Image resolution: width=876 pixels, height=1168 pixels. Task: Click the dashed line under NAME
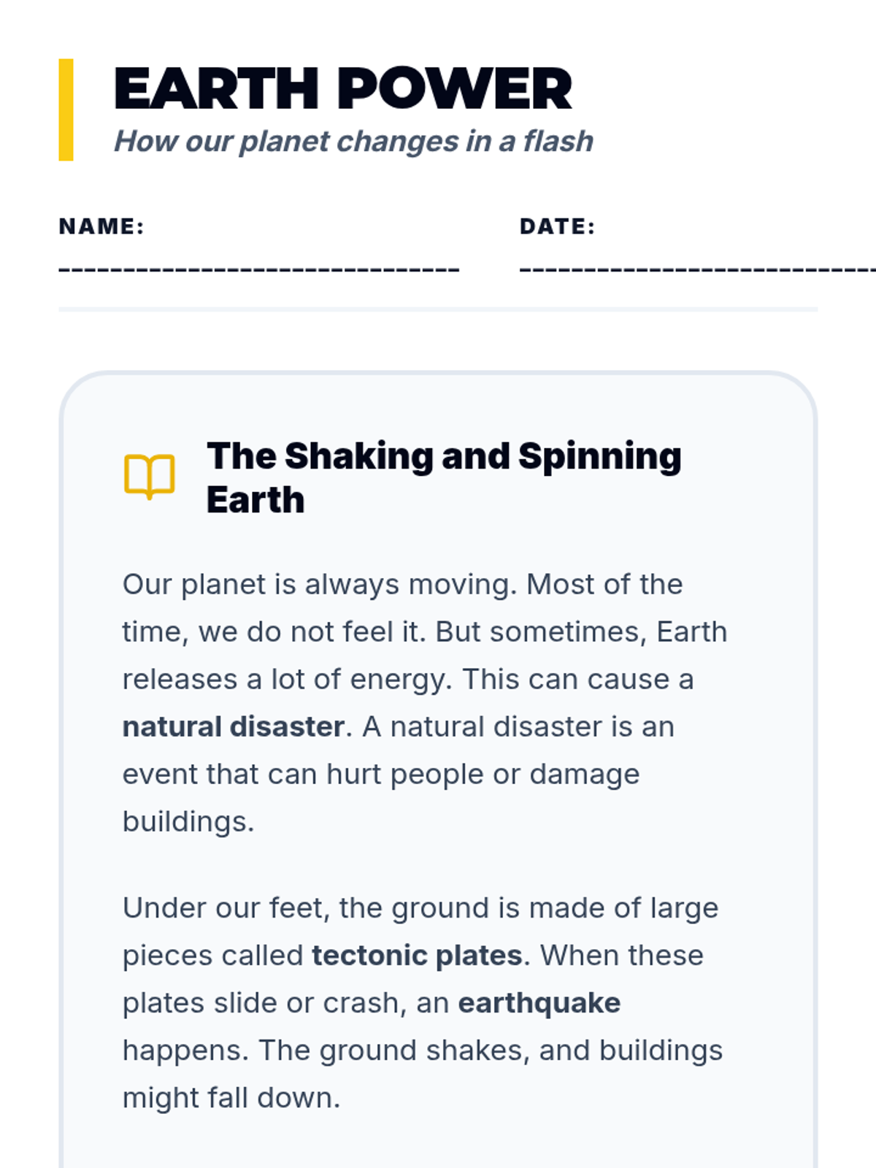[x=258, y=269]
